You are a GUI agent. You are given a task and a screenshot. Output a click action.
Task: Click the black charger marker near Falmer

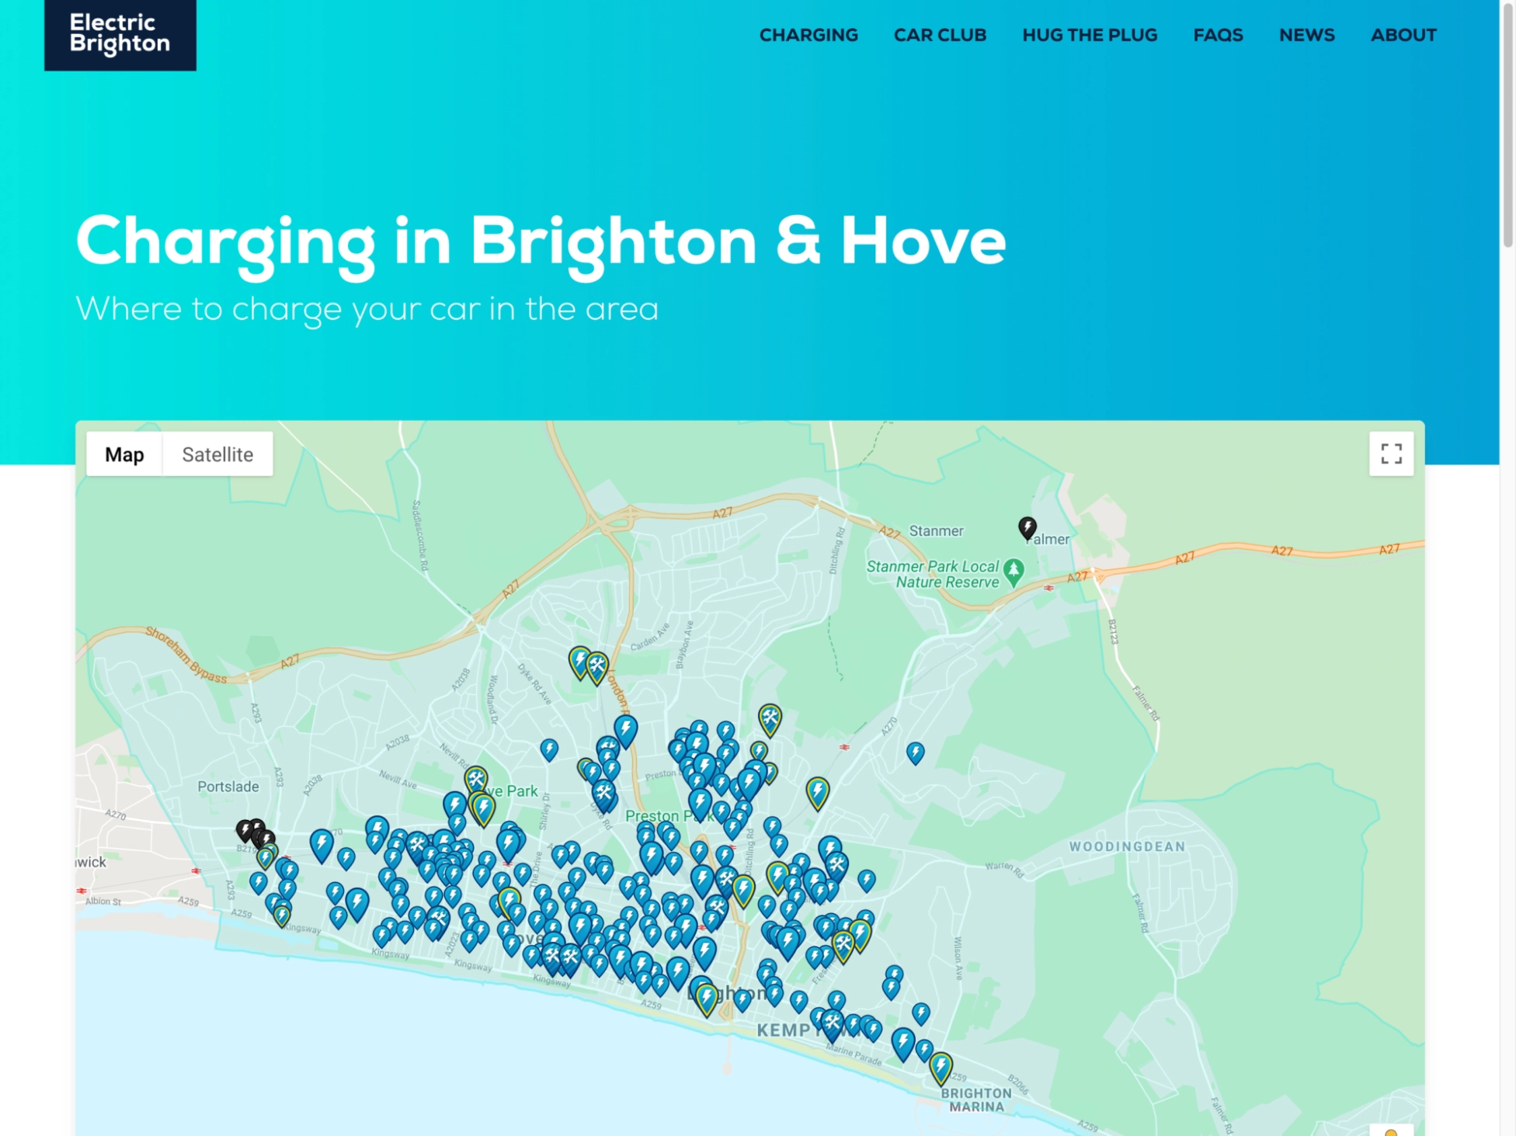pyautogui.click(x=1027, y=528)
